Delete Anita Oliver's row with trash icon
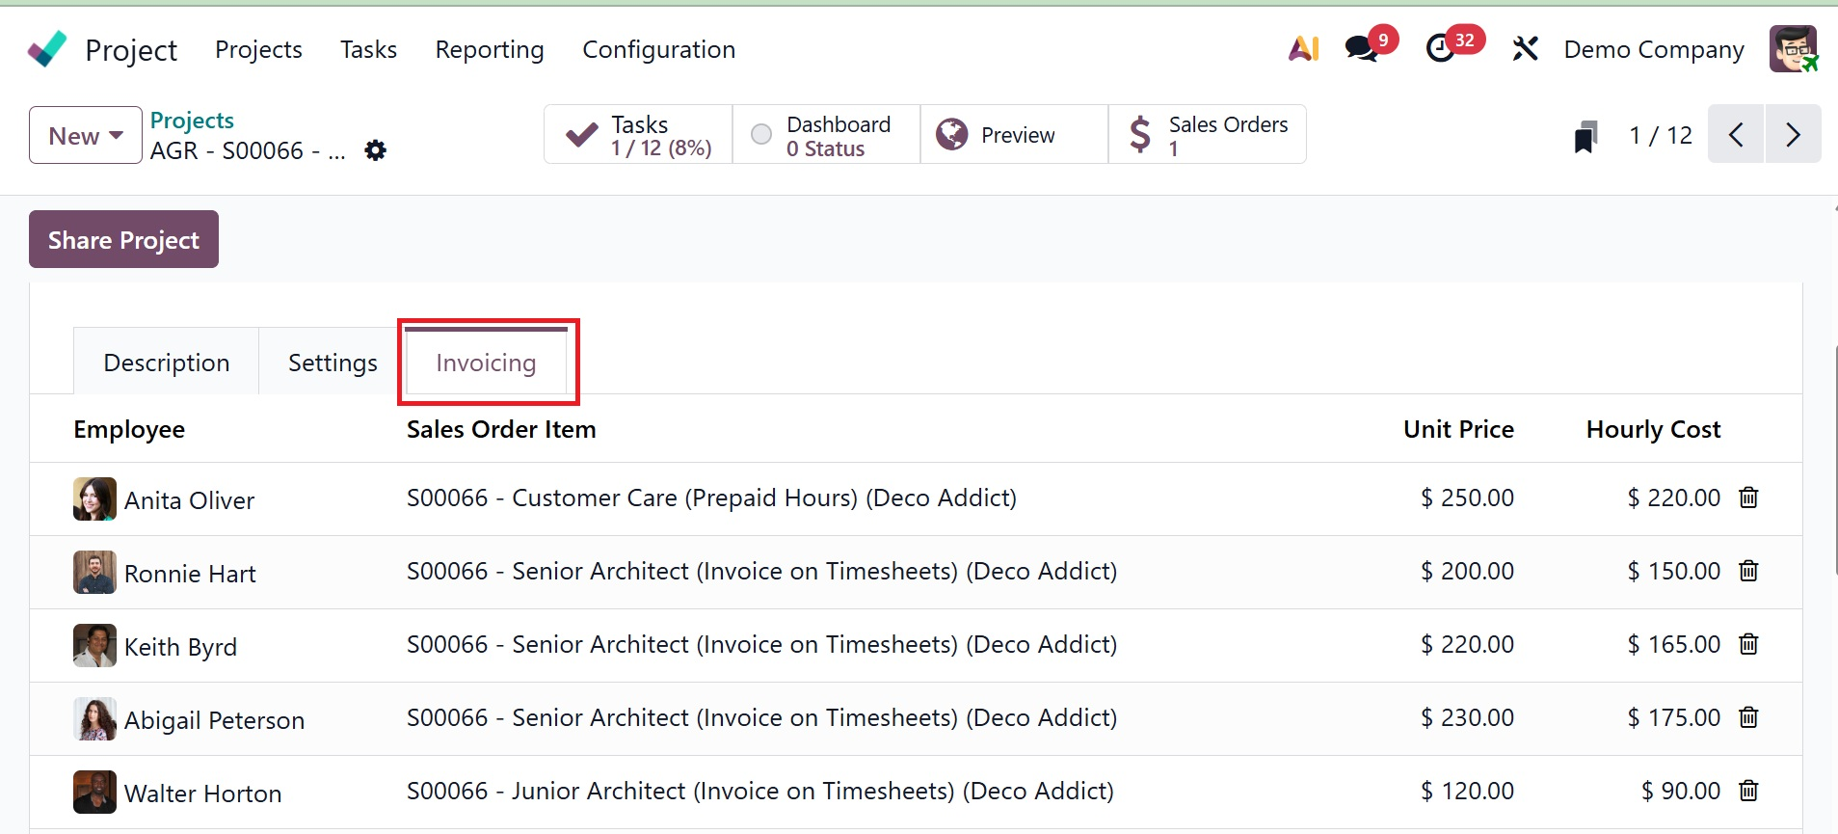This screenshot has height=834, width=1838. pyautogui.click(x=1748, y=498)
